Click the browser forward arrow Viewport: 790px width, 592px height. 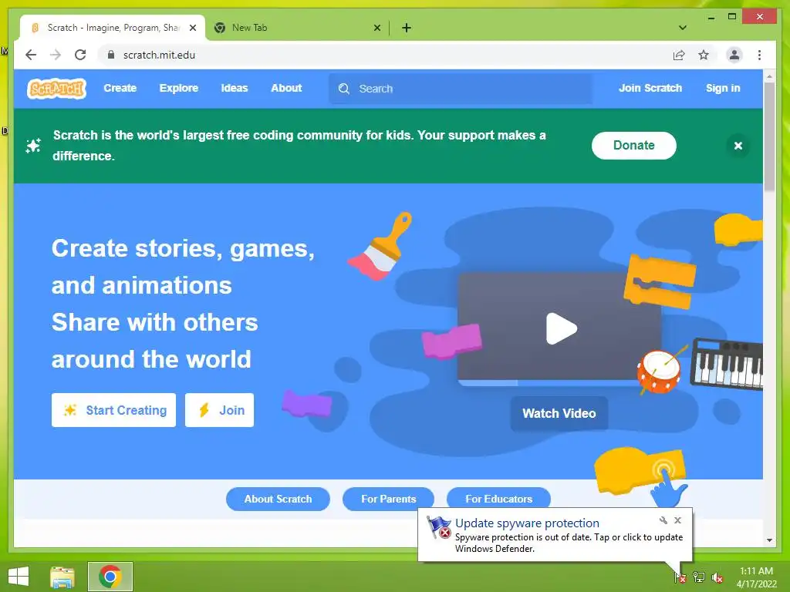point(56,55)
